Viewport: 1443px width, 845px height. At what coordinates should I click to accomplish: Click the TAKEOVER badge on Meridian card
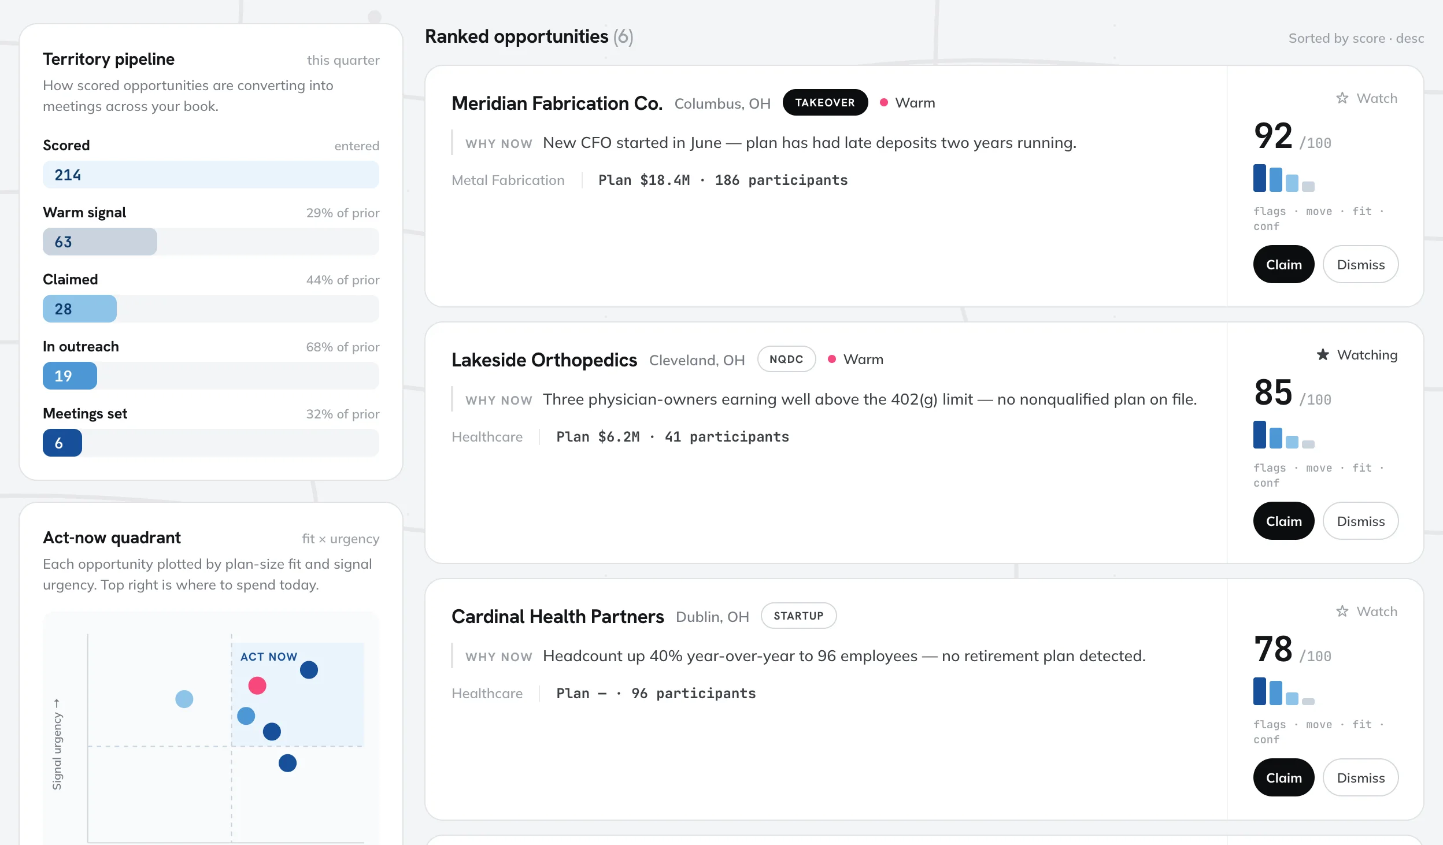825,103
